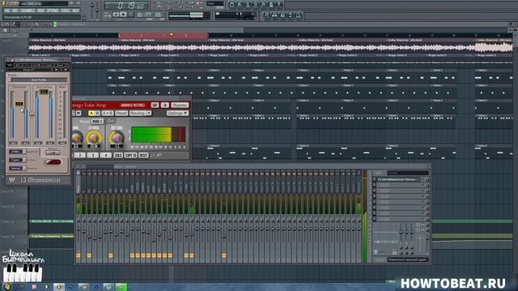518x291 pixels.
Task: Click Bypass in the Tube Amp plugin
Action: pos(180,105)
